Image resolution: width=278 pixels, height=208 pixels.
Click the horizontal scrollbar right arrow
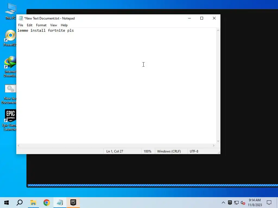[x=214, y=145]
